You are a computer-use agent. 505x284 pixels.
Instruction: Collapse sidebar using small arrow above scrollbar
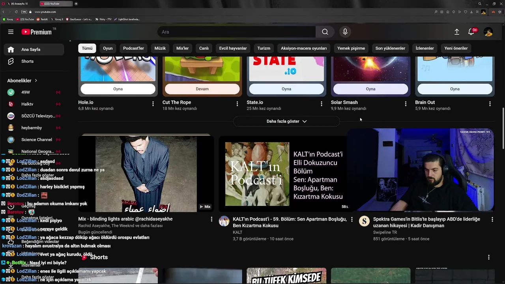pos(70,41)
